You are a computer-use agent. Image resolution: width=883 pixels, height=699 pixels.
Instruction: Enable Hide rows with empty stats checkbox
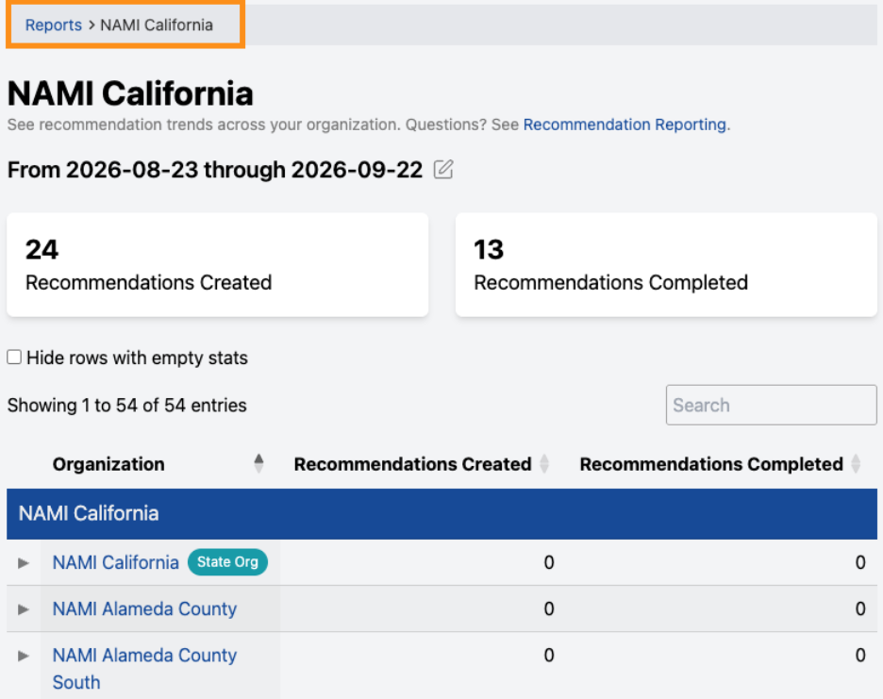click(x=14, y=358)
